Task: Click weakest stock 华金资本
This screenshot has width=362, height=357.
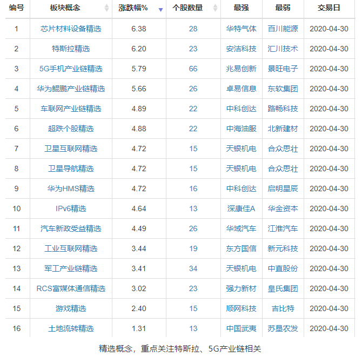Action: 283,208
